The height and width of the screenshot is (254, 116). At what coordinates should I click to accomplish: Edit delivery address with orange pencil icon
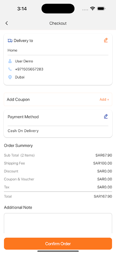pos(106,40)
